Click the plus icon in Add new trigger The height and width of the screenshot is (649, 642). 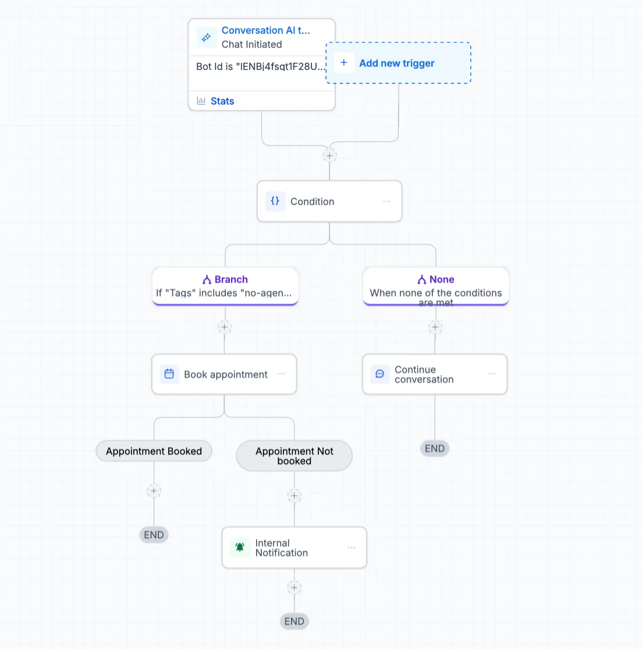[x=344, y=63]
